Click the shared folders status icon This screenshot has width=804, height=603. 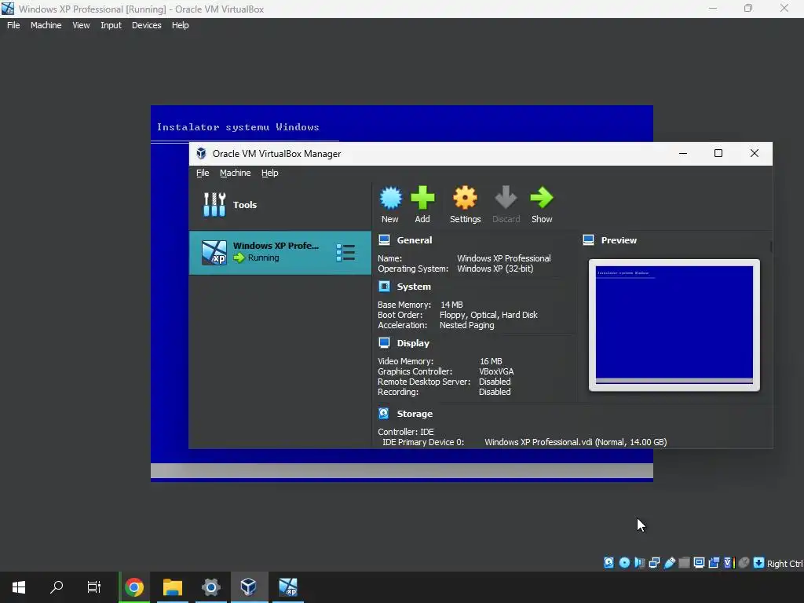coord(684,562)
